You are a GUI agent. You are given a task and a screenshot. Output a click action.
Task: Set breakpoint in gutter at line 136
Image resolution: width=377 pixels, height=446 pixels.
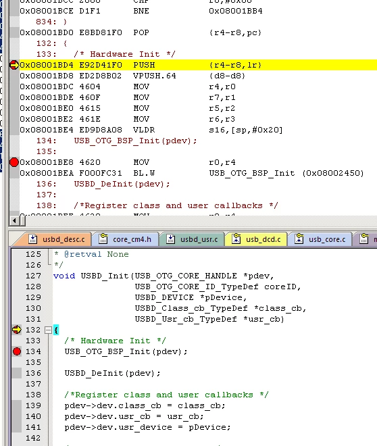[17, 373]
